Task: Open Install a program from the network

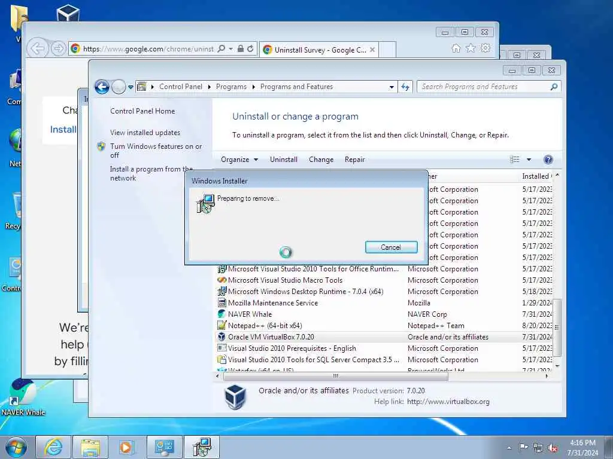Action: (151, 173)
